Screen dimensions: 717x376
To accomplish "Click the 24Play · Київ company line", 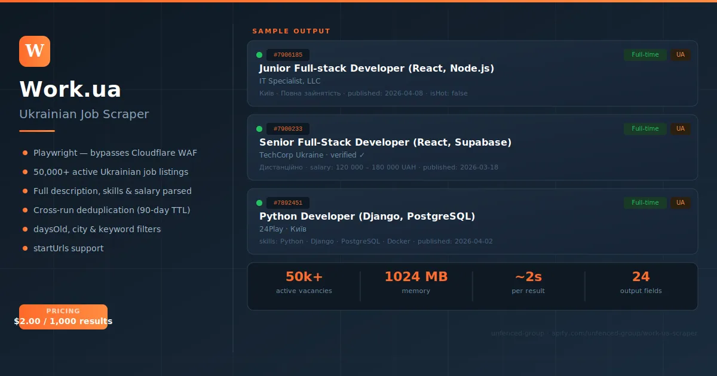I will click(x=283, y=229).
